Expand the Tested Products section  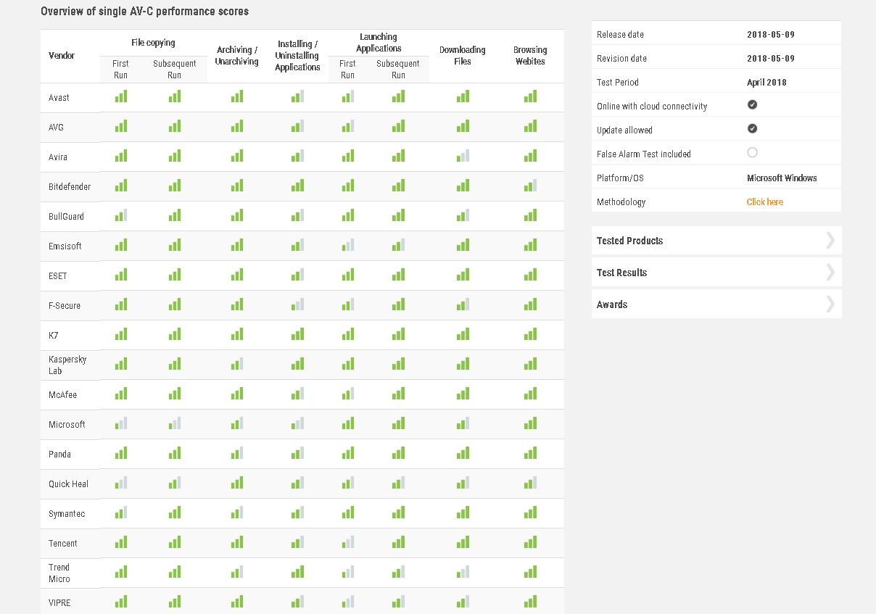coord(716,241)
